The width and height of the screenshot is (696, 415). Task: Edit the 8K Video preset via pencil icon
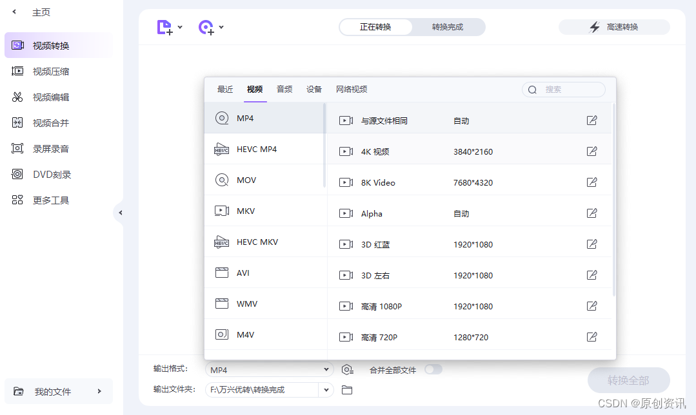[592, 182]
